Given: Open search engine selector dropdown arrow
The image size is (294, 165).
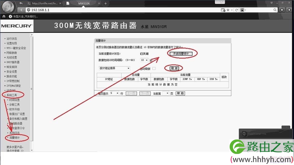Looking at the screenshot, I should coord(245,10).
